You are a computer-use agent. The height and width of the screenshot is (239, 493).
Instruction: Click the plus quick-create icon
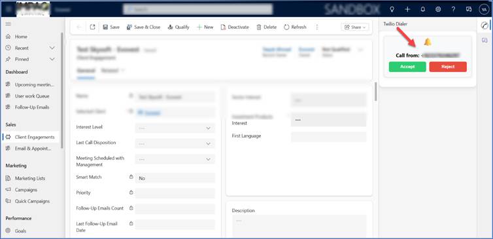(407, 9)
